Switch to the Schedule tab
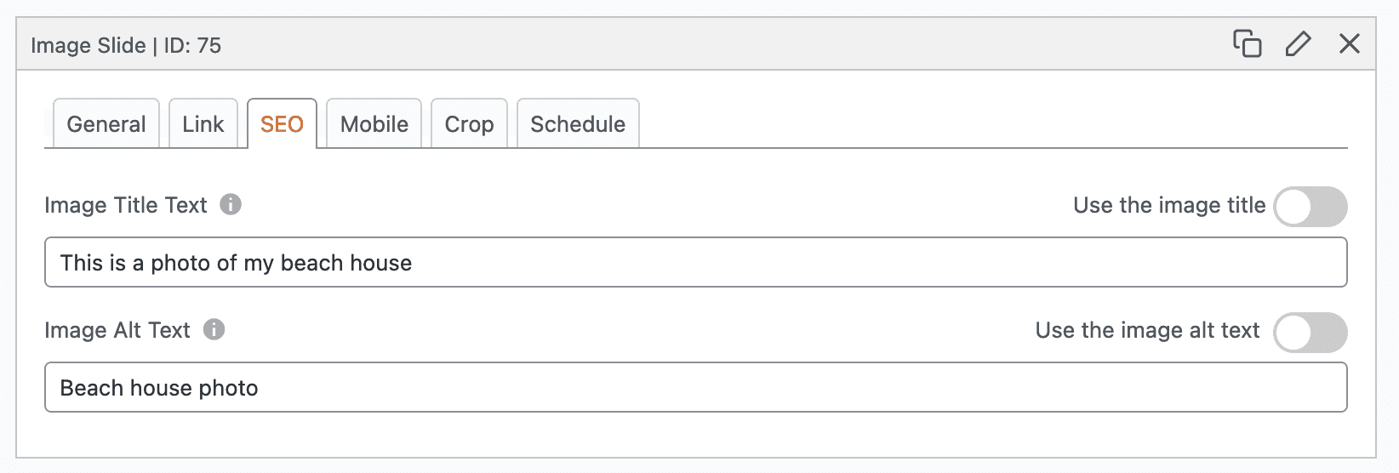This screenshot has height=473, width=1399. [578, 124]
